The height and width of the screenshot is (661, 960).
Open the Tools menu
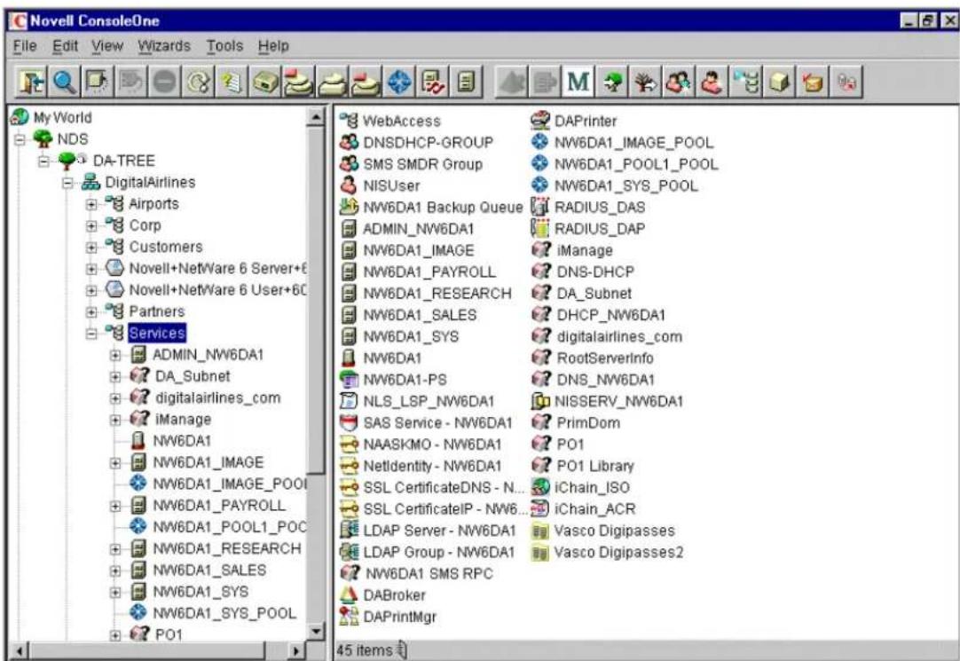pos(224,46)
